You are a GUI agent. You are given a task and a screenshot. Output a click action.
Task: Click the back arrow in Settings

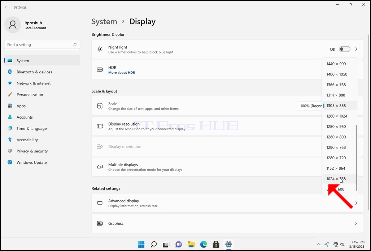(x=6, y=7)
